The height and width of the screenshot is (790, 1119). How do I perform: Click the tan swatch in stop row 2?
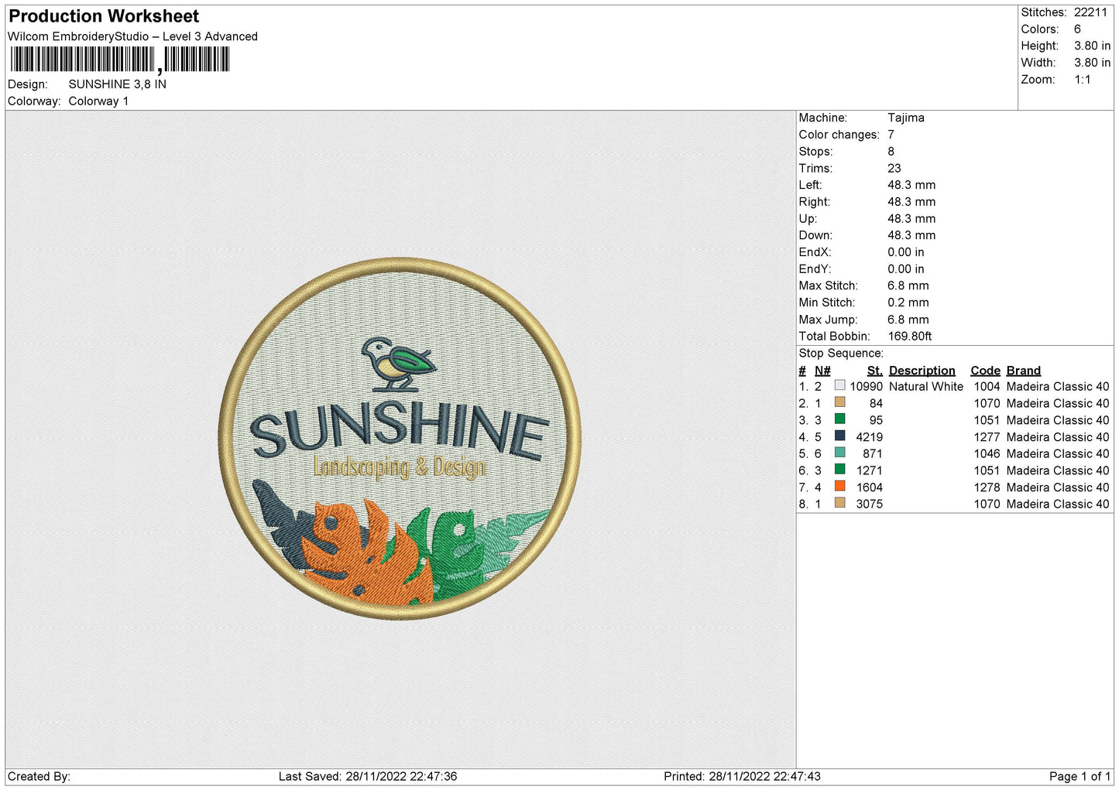tap(839, 402)
